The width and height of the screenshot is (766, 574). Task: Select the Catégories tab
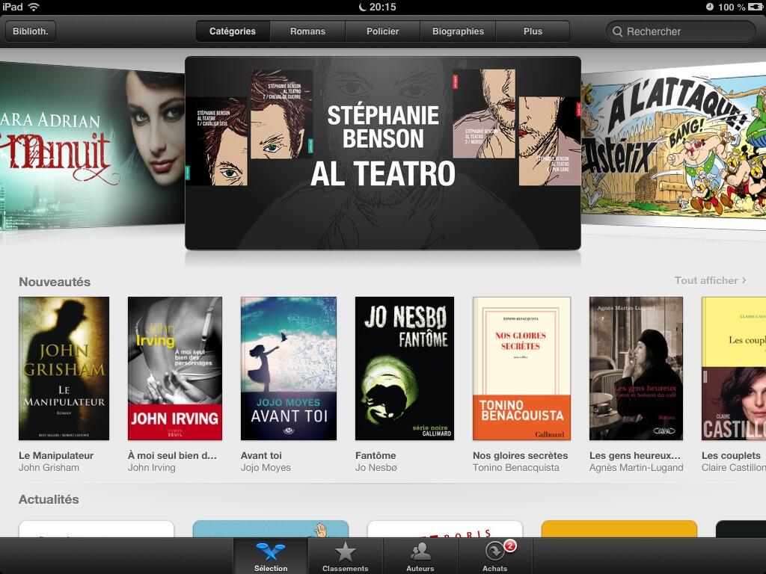click(233, 31)
